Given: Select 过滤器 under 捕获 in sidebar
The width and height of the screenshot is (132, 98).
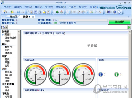Looking at the screenshot, I should [x=8, y=53].
